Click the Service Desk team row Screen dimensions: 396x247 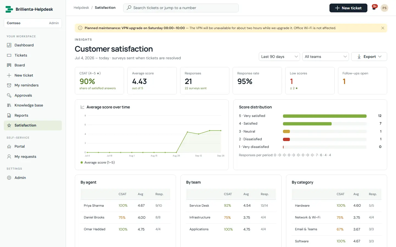pos(231,206)
